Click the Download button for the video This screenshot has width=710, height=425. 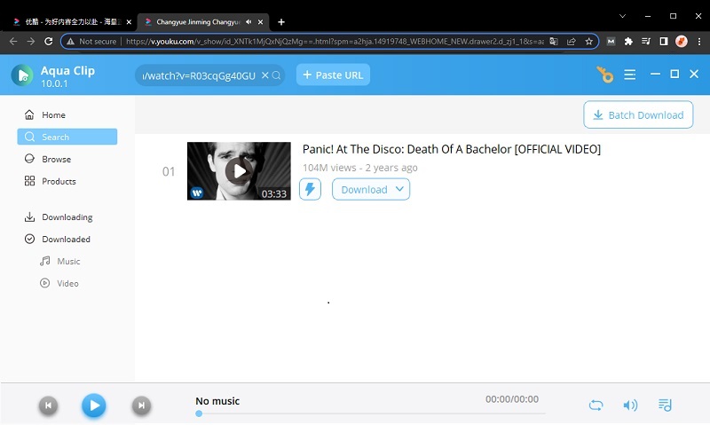click(364, 189)
